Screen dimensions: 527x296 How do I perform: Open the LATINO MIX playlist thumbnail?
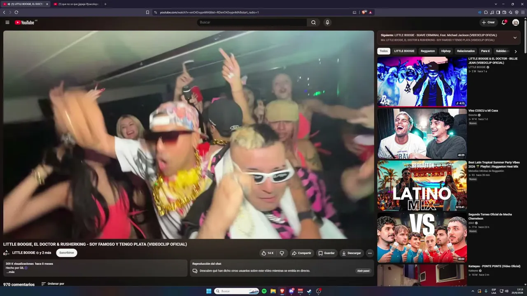422,185
